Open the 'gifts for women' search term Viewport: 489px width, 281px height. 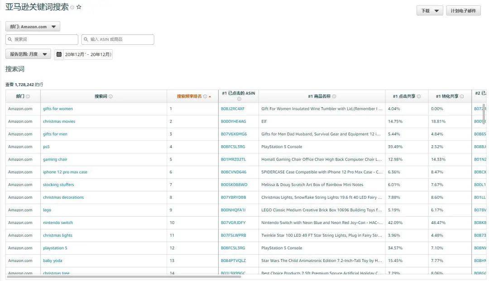(x=58, y=109)
